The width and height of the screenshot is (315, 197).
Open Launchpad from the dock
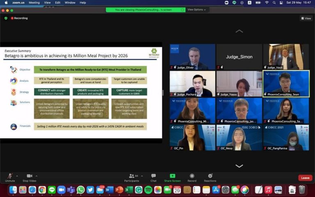point(23,190)
